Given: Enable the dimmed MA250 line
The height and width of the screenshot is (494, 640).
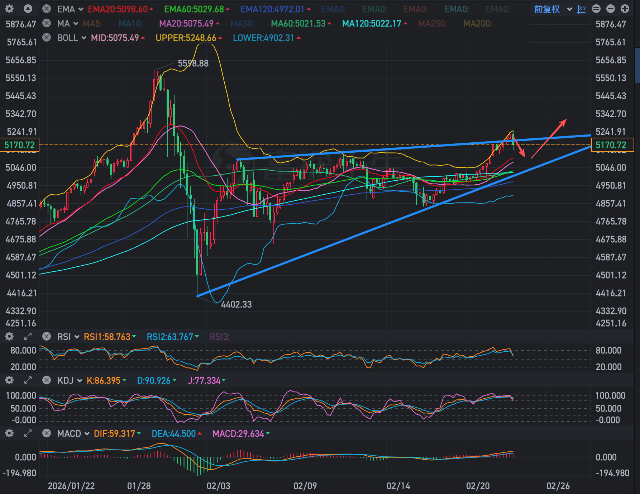Looking at the screenshot, I should point(433,23).
